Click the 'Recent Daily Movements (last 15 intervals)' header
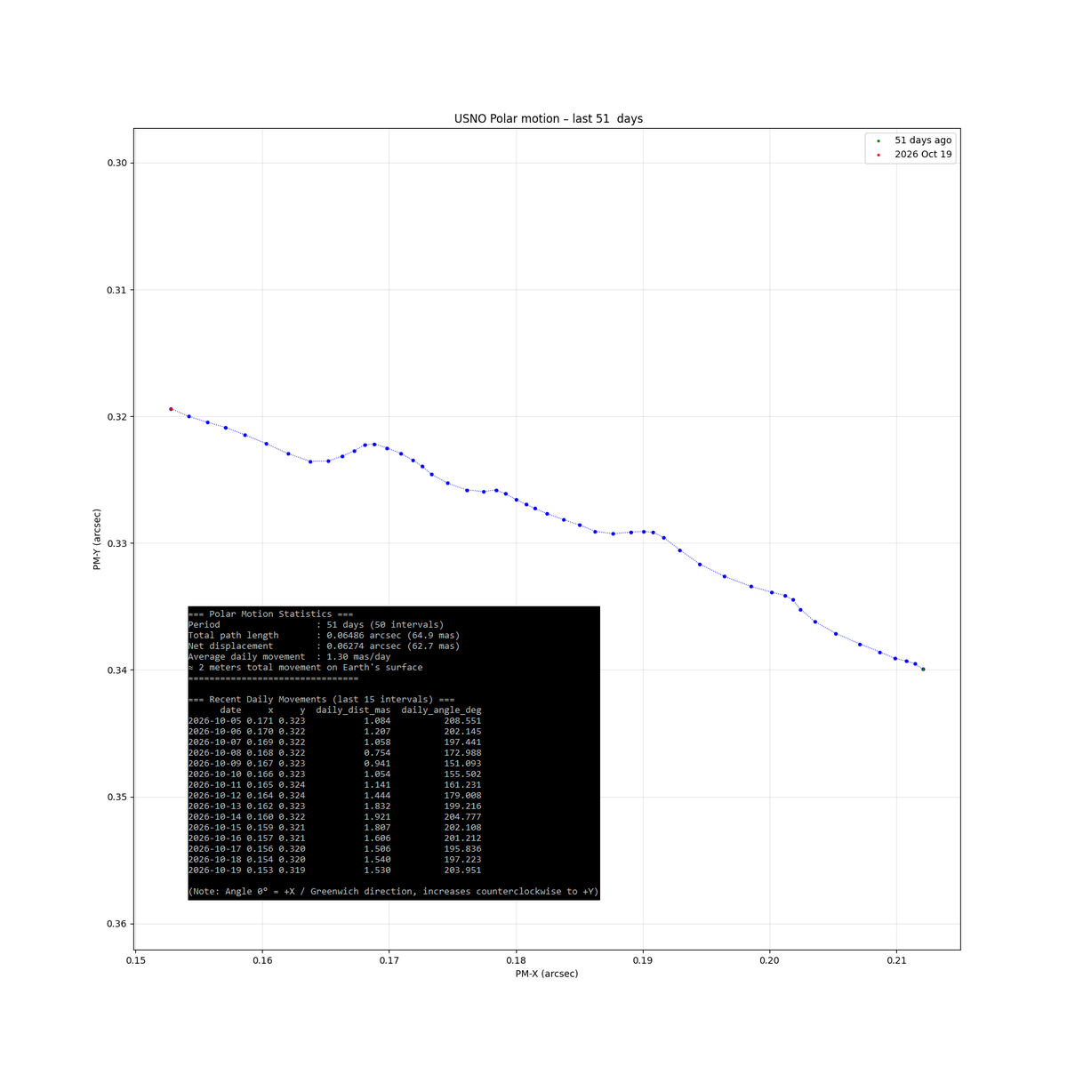1067x1067 pixels. pyautogui.click(x=321, y=699)
